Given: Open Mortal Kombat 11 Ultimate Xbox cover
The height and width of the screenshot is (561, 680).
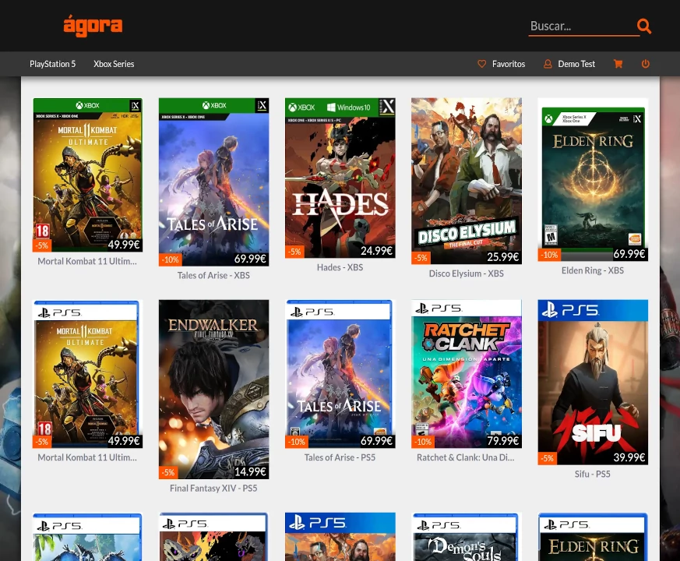Looking at the screenshot, I should [x=87, y=175].
